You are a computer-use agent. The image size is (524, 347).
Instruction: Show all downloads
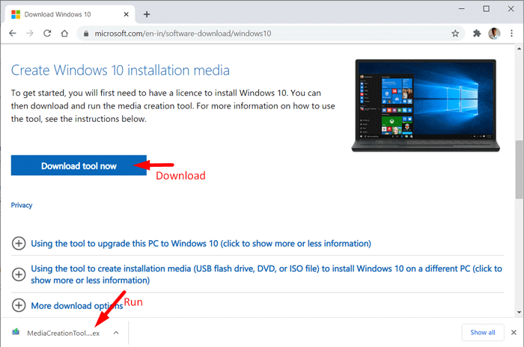coord(483,332)
